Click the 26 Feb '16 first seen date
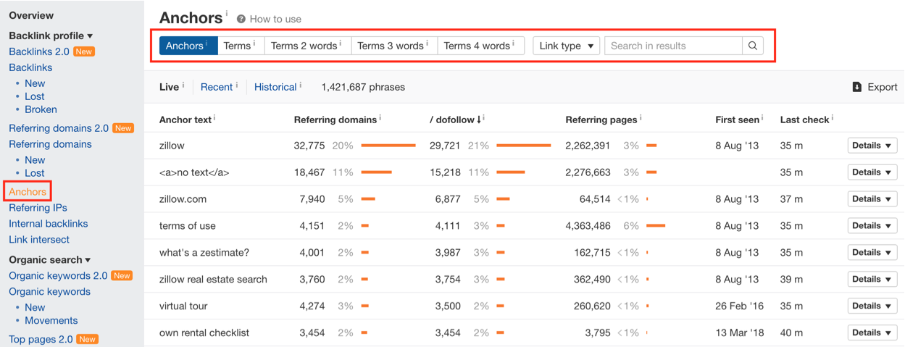Screen dimensions: 905x347 (739, 306)
